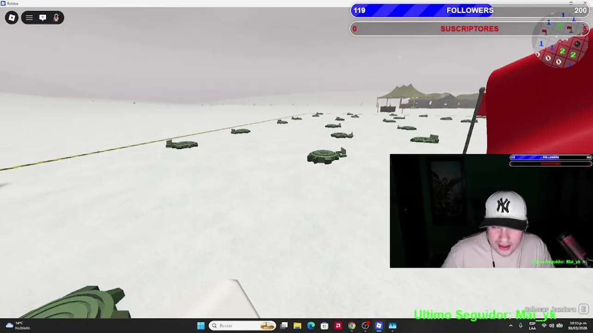Change the ESP LAA keyboard language
The image size is (593, 333).
[x=532, y=326]
